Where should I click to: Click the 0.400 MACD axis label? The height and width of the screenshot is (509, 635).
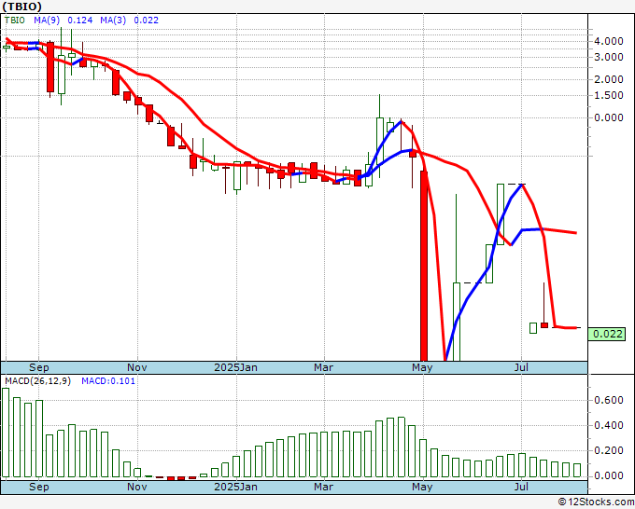click(x=608, y=425)
